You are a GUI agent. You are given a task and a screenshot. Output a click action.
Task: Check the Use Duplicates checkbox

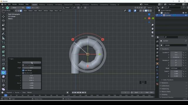click(23, 65)
